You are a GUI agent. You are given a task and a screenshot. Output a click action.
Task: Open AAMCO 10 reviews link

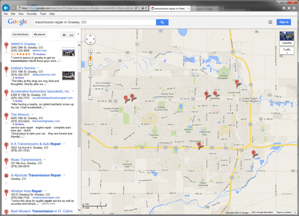[x=39, y=54]
